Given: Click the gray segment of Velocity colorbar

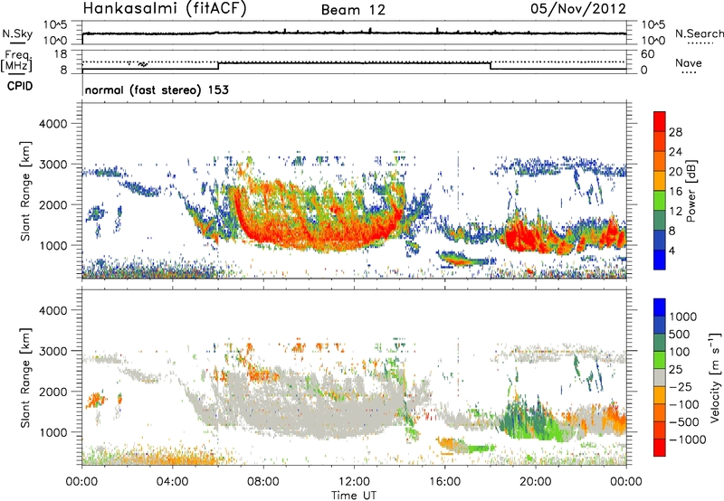Looking at the screenshot, I should pyautogui.click(x=660, y=378).
